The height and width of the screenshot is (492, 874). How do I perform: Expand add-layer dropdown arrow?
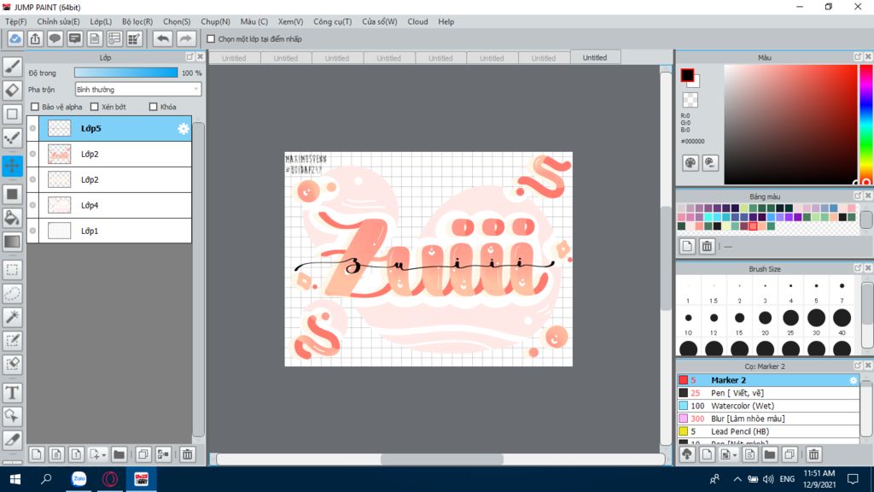(103, 454)
